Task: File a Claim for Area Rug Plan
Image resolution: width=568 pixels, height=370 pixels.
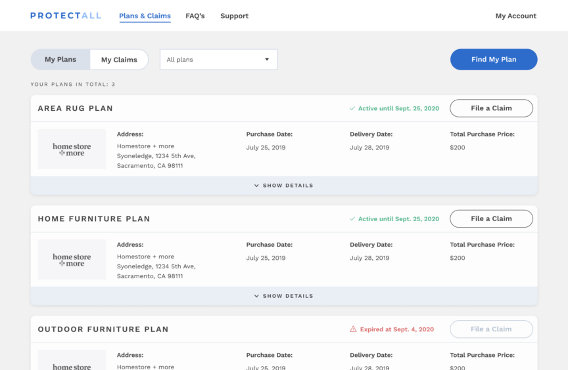Action: click(491, 108)
